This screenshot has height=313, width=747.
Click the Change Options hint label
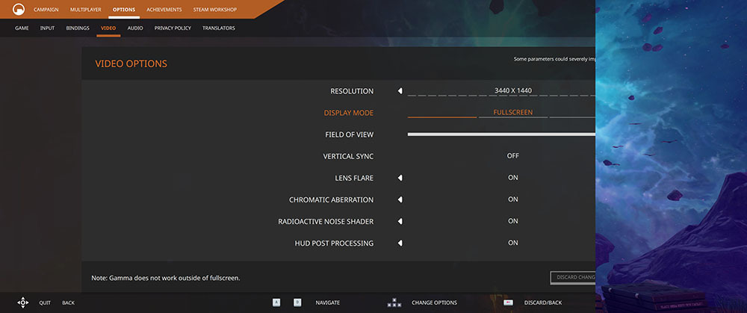tap(434, 303)
